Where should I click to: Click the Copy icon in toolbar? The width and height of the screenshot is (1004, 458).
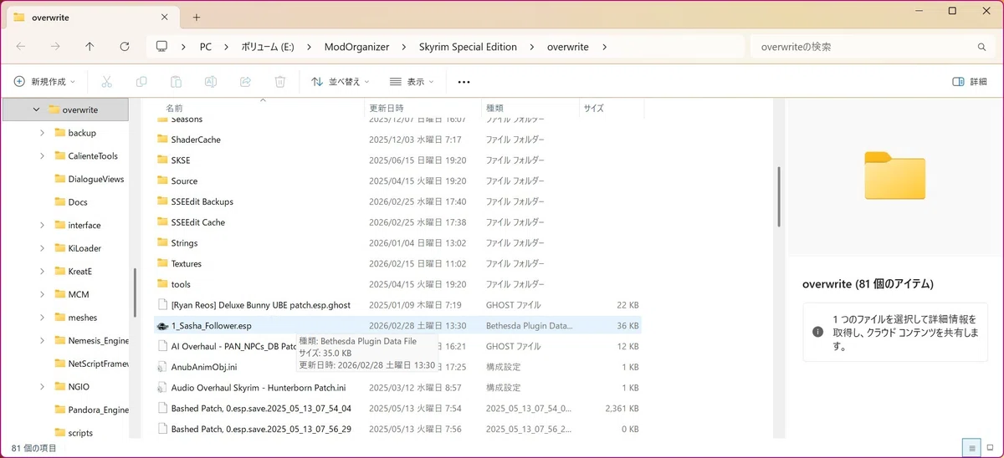(x=141, y=82)
